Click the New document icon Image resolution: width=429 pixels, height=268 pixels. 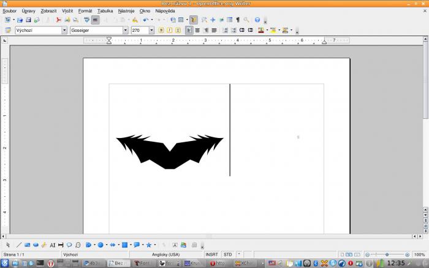(7, 20)
